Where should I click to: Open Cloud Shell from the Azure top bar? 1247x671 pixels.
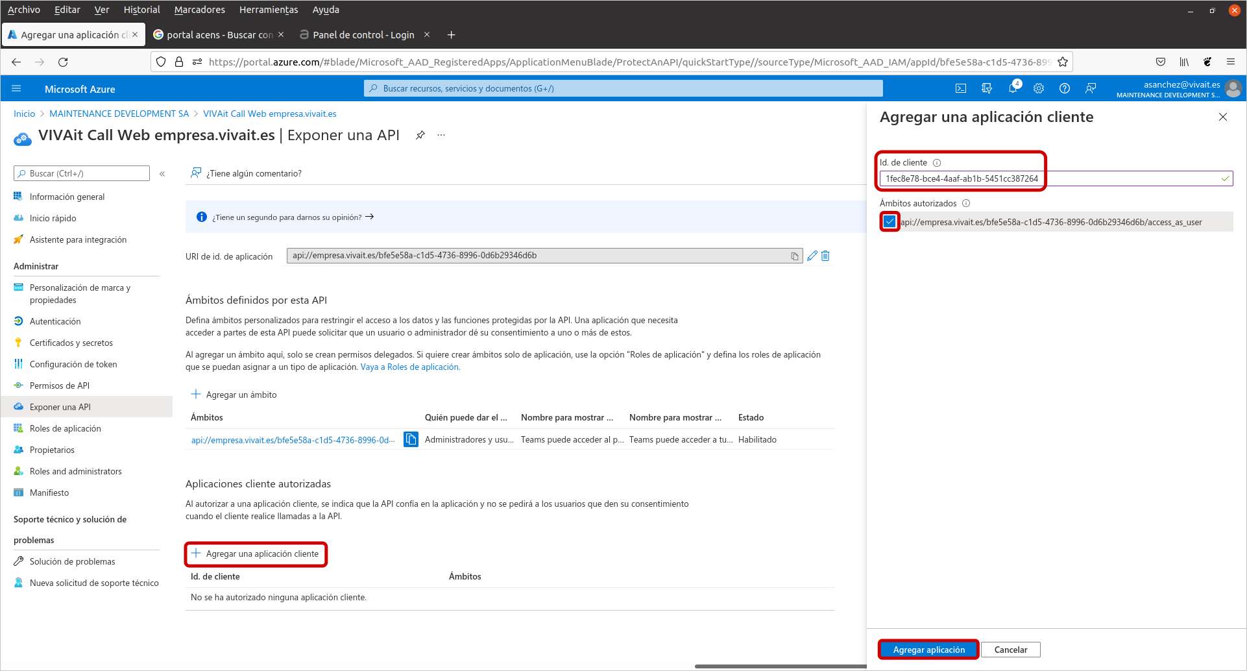tap(961, 88)
